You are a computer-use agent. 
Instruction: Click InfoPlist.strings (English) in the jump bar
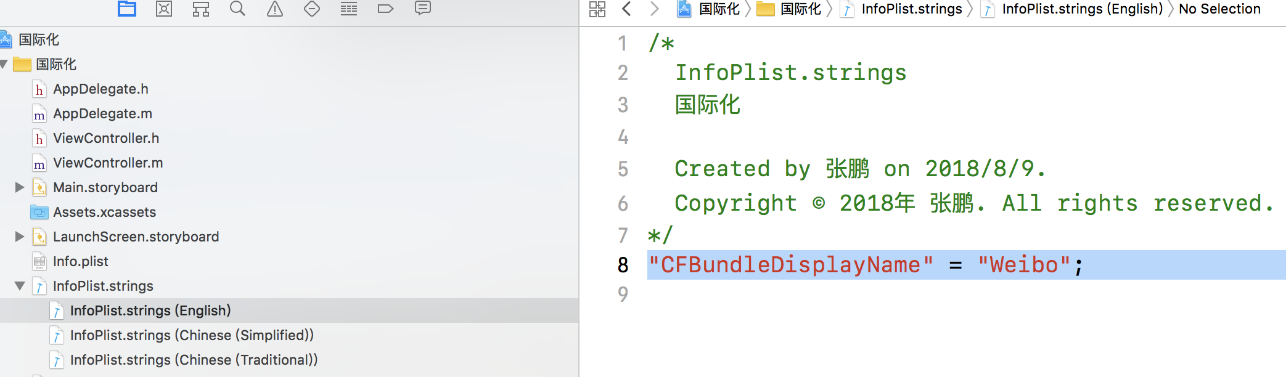coord(1072,9)
